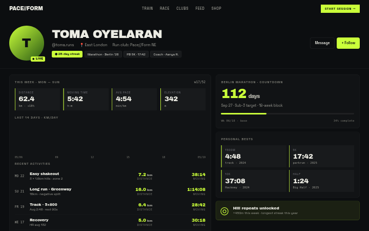Click the LIVE badge on the avatar
This screenshot has height=231, width=369.
coord(38,59)
